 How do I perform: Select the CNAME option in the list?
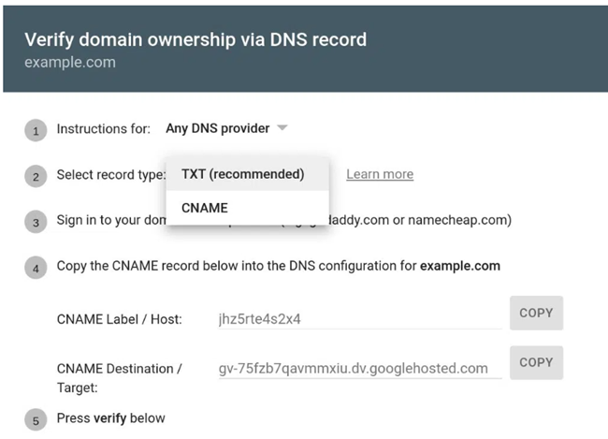pos(204,208)
